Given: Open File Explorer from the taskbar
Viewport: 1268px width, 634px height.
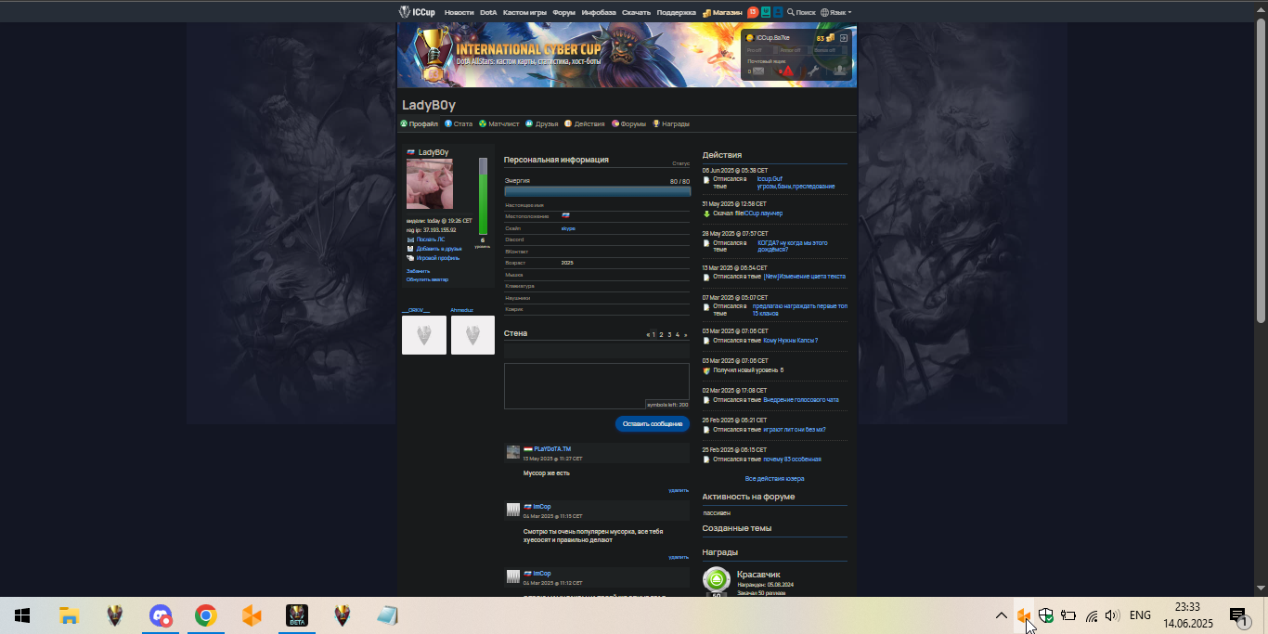Looking at the screenshot, I should click(x=69, y=615).
